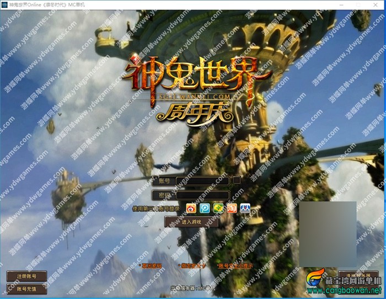This screenshot has height=299, width=386.
Task: Focus the 密码 password input field
Action: pos(203,195)
